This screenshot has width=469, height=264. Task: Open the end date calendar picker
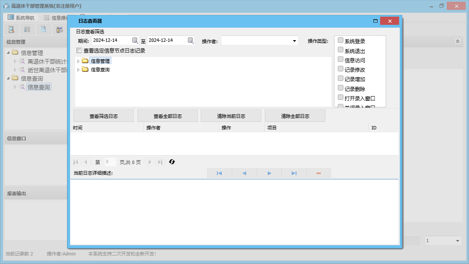191,40
